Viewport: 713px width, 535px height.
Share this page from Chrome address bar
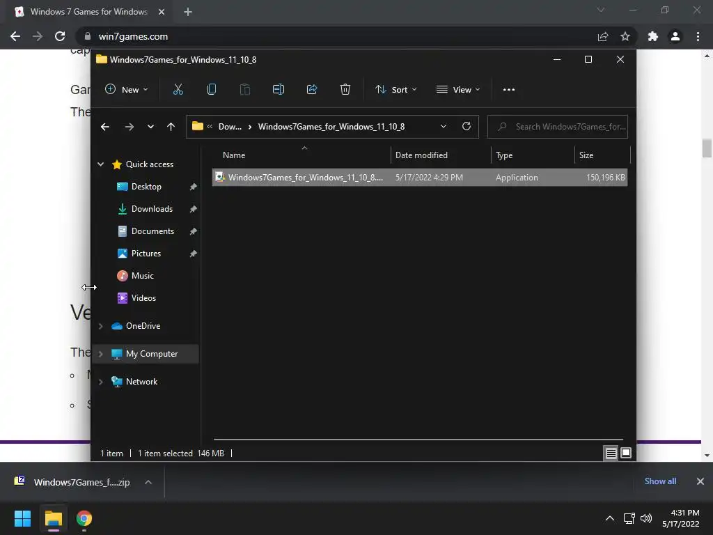point(603,36)
